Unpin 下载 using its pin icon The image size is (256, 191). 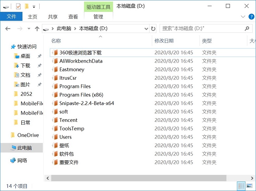[x=39, y=66]
